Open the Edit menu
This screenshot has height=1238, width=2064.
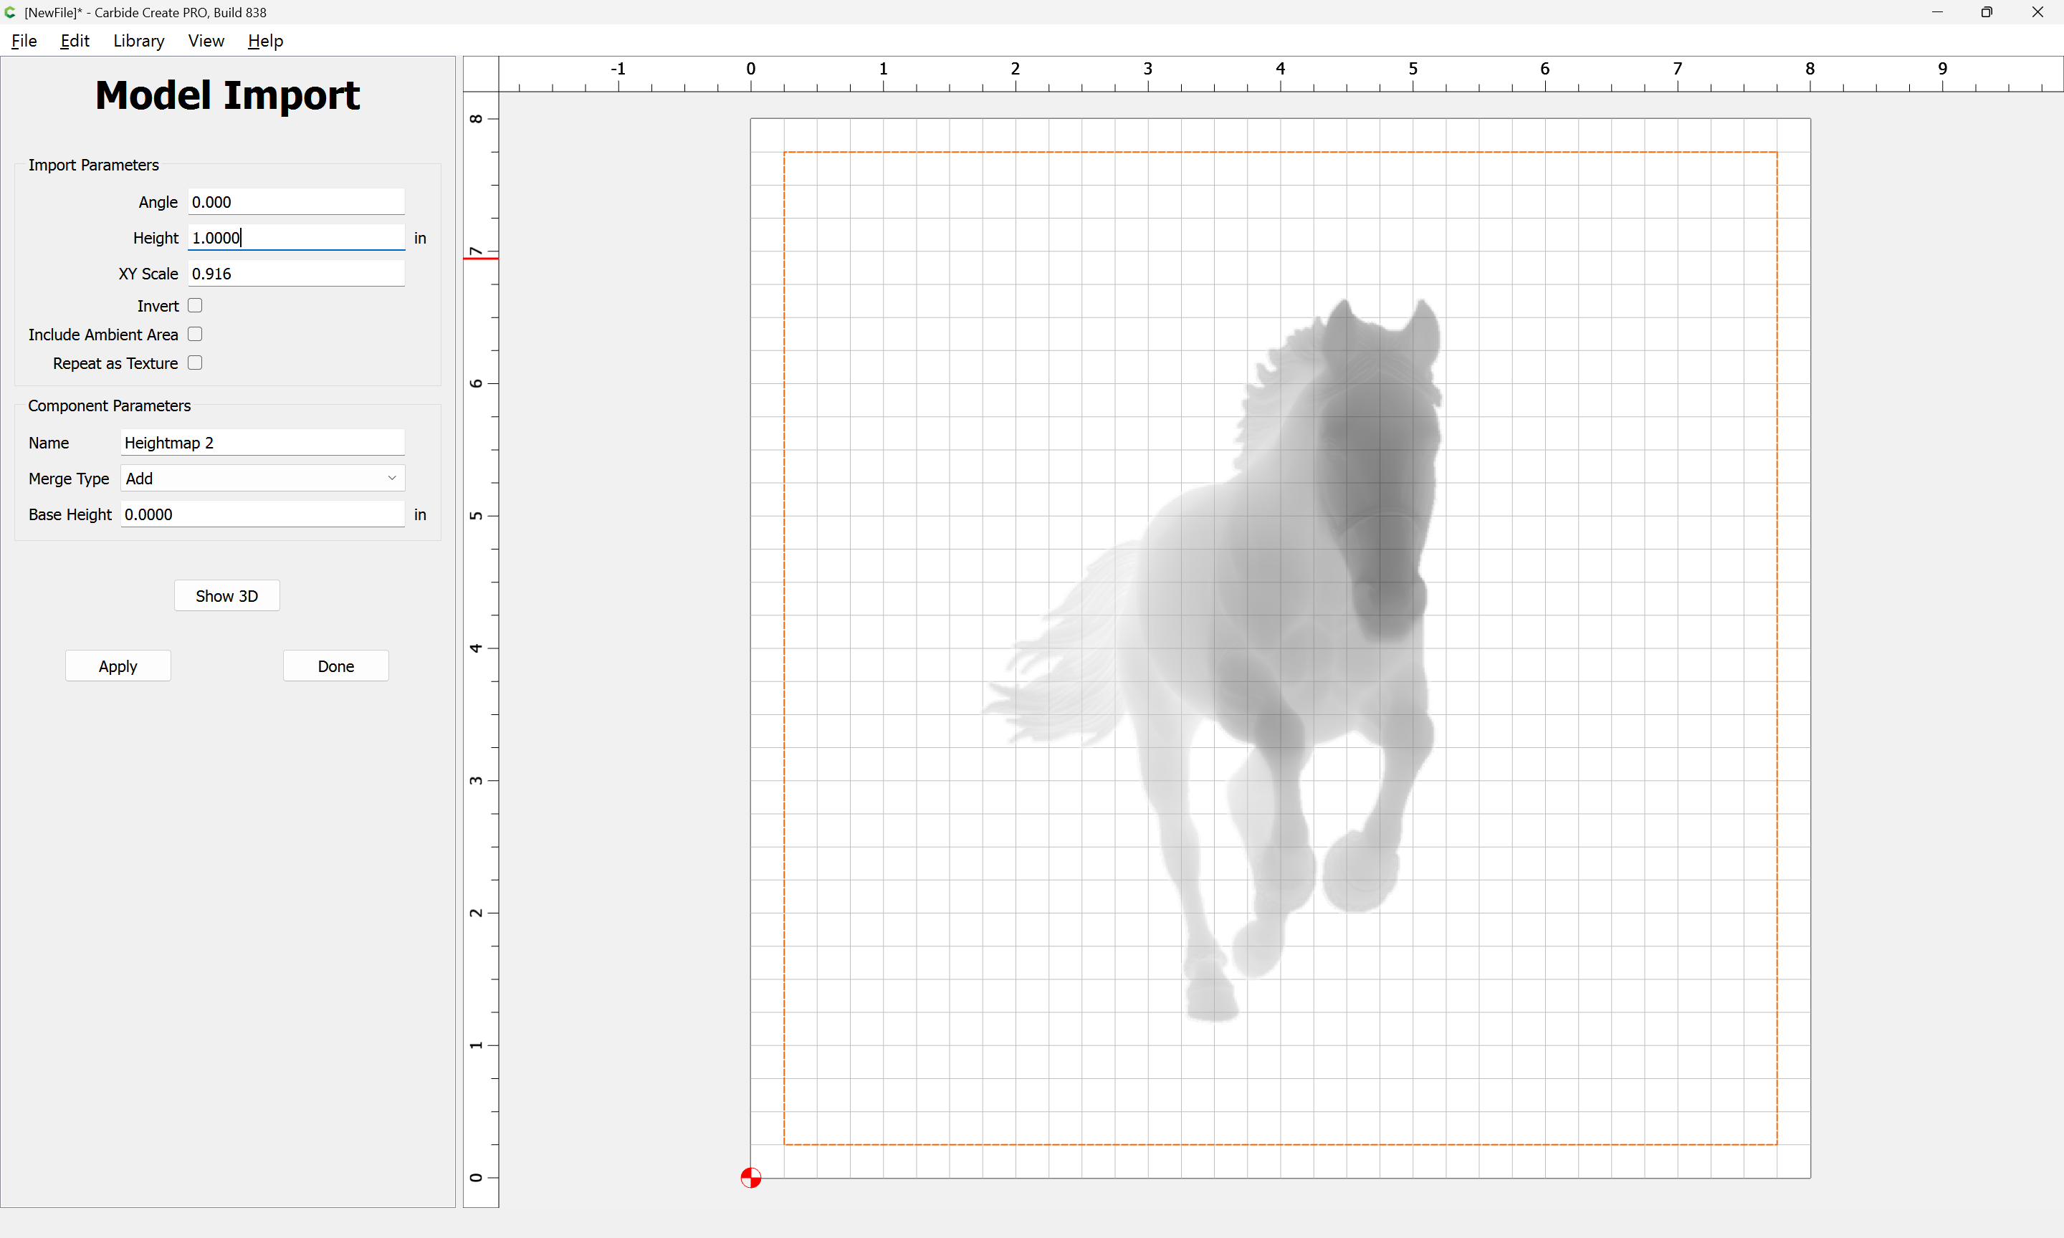click(75, 41)
